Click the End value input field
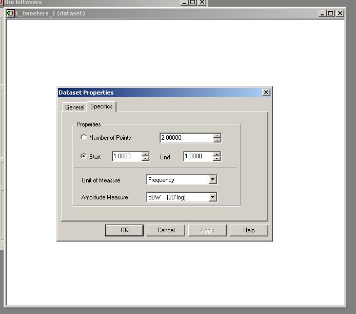Viewport: 356px width, 314px height. click(x=198, y=156)
